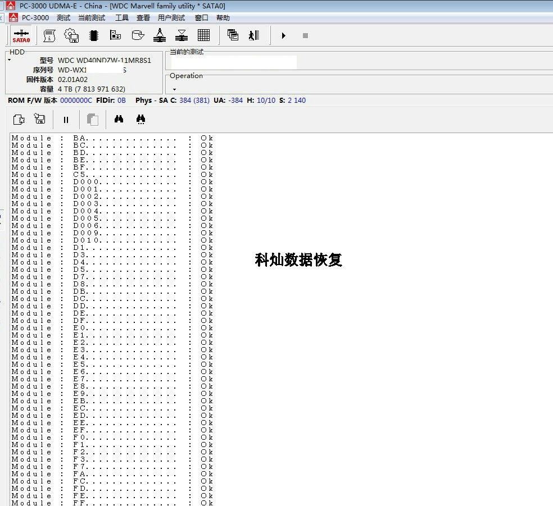Click the grayed copy icon in log toolbar
This screenshot has height=506, width=553.
pos(92,120)
